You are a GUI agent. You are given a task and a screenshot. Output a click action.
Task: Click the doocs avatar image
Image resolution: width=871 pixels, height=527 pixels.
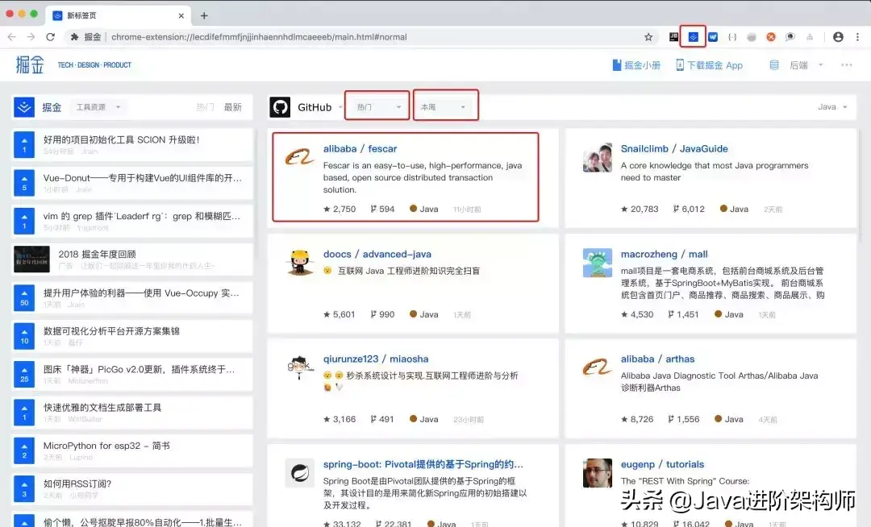pyautogui.click(x=300, y=263)
